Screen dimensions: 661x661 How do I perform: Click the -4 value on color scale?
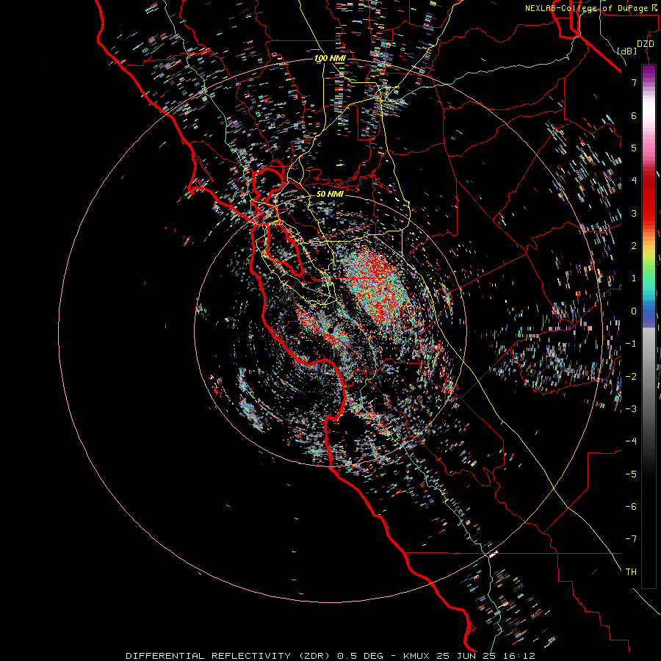click(631, 441)
